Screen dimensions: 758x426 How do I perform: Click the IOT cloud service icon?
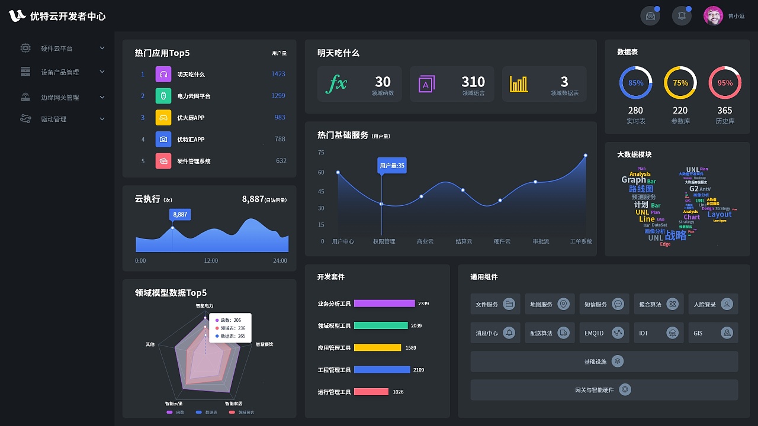[673, 333]
